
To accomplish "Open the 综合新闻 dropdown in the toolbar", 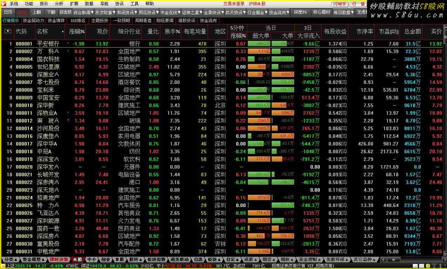I will [83, 12].
